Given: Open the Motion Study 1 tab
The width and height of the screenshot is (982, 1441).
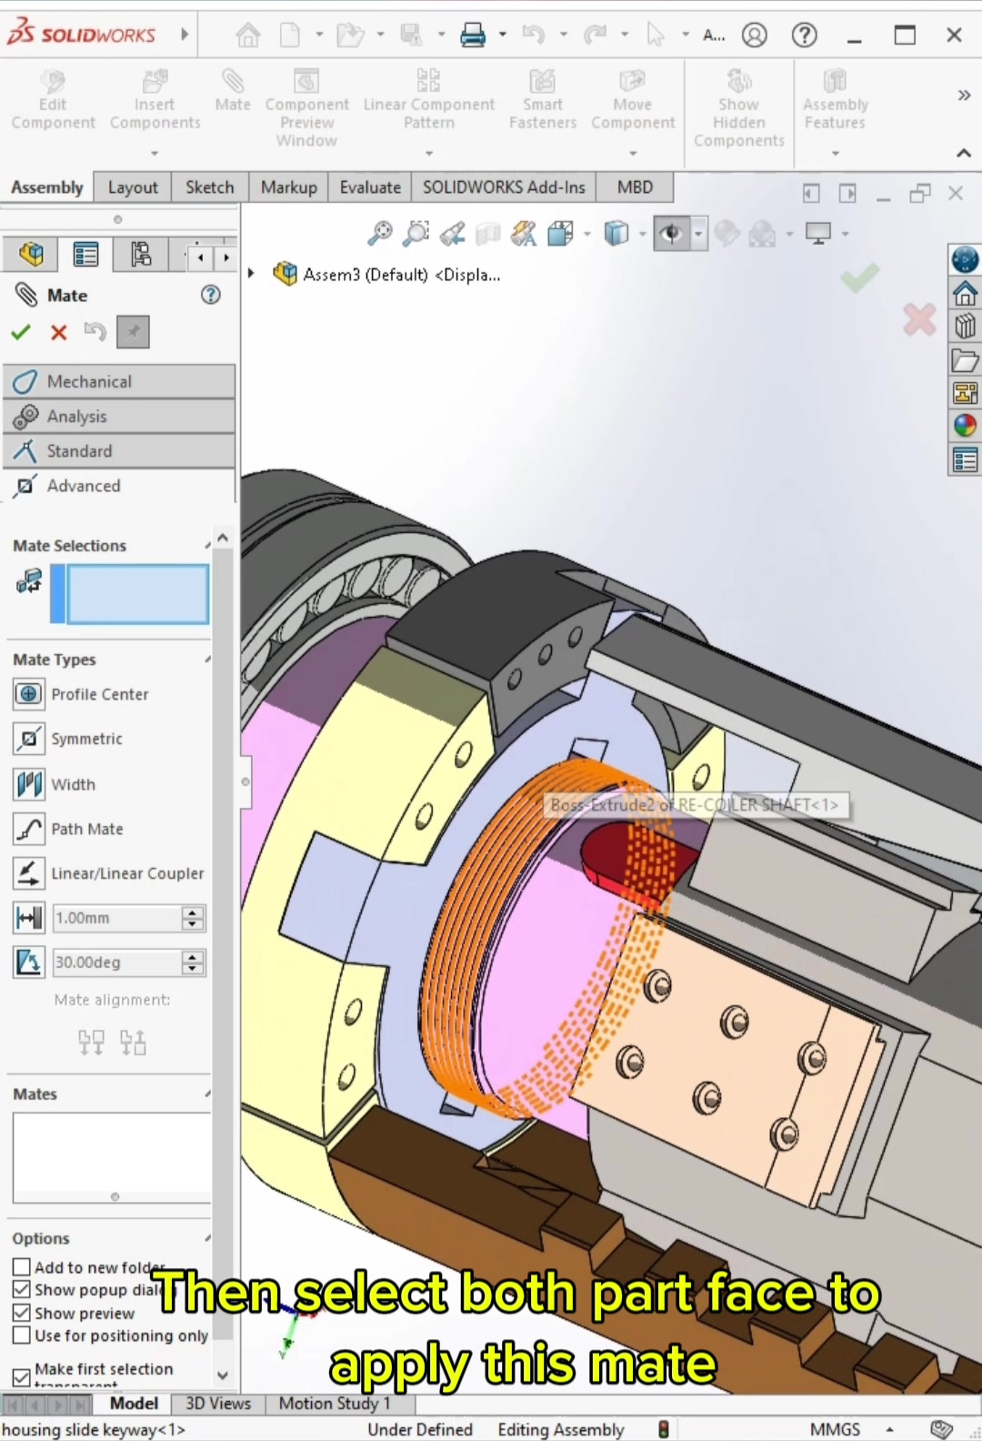Looking at the screenshot, I should coord(335,1404).
